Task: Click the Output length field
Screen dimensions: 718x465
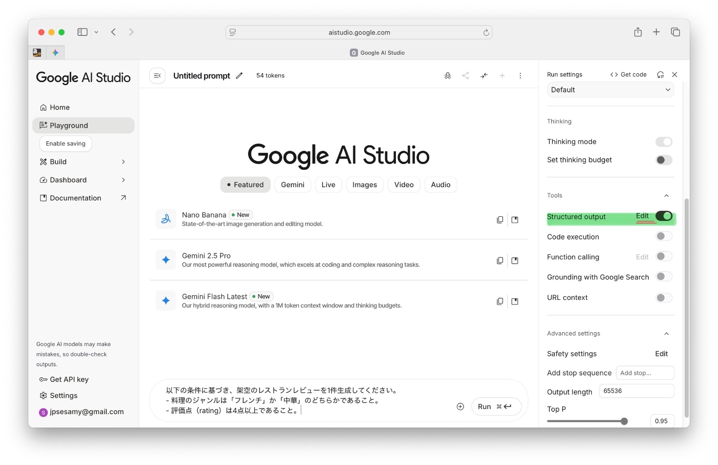Action: (636, 391)
